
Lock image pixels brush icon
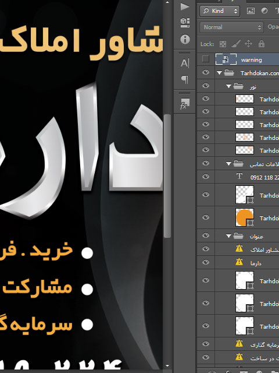point(236,44)
